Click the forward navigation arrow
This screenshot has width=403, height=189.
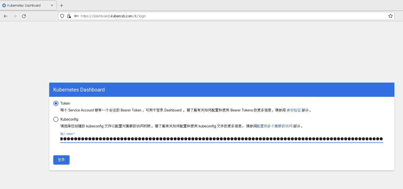pos(15,16)
